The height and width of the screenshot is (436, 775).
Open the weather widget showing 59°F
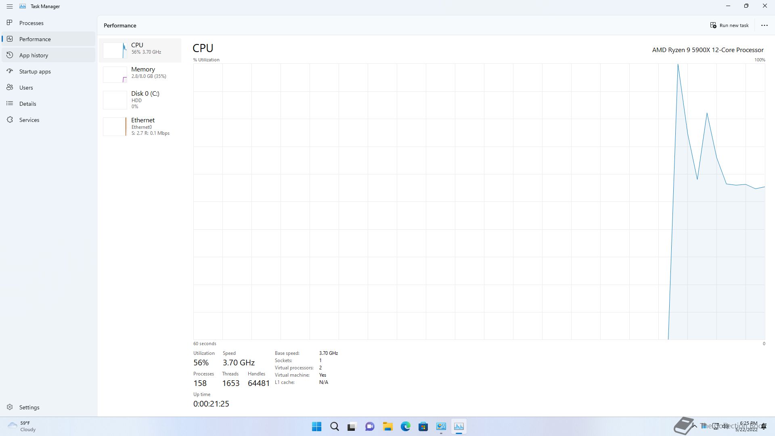coord(22,426)
